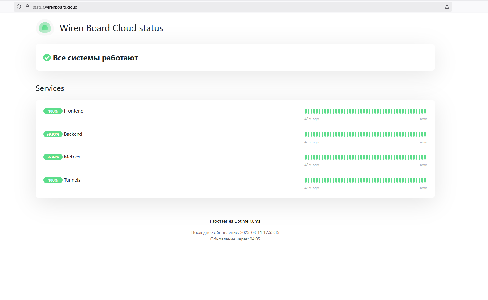Click the Metrics heartbeat bar
This screenshot has height=300, width=488.
coord(365,157)
